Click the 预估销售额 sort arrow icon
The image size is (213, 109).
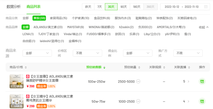click(x=104, y=67)
